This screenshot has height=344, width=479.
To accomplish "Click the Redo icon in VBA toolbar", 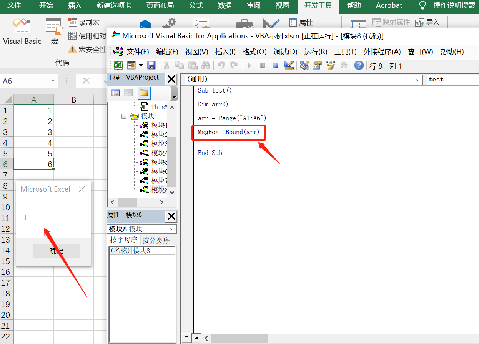I will point(234,65).
